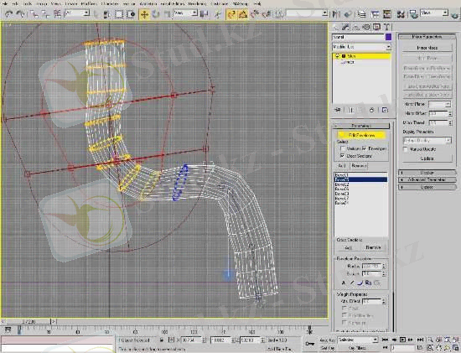Screen dimensions: 461x353
Task: Collapse the Mirror Parameters rollout header
Action: tap(427, 37)
